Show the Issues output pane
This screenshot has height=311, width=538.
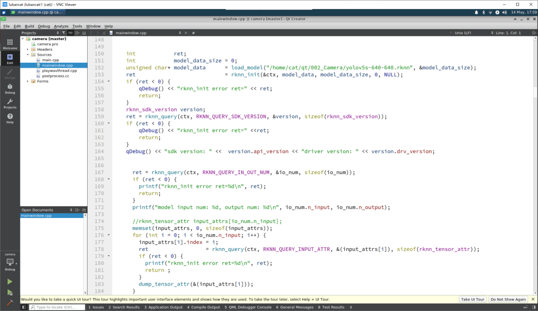[96, 307]
